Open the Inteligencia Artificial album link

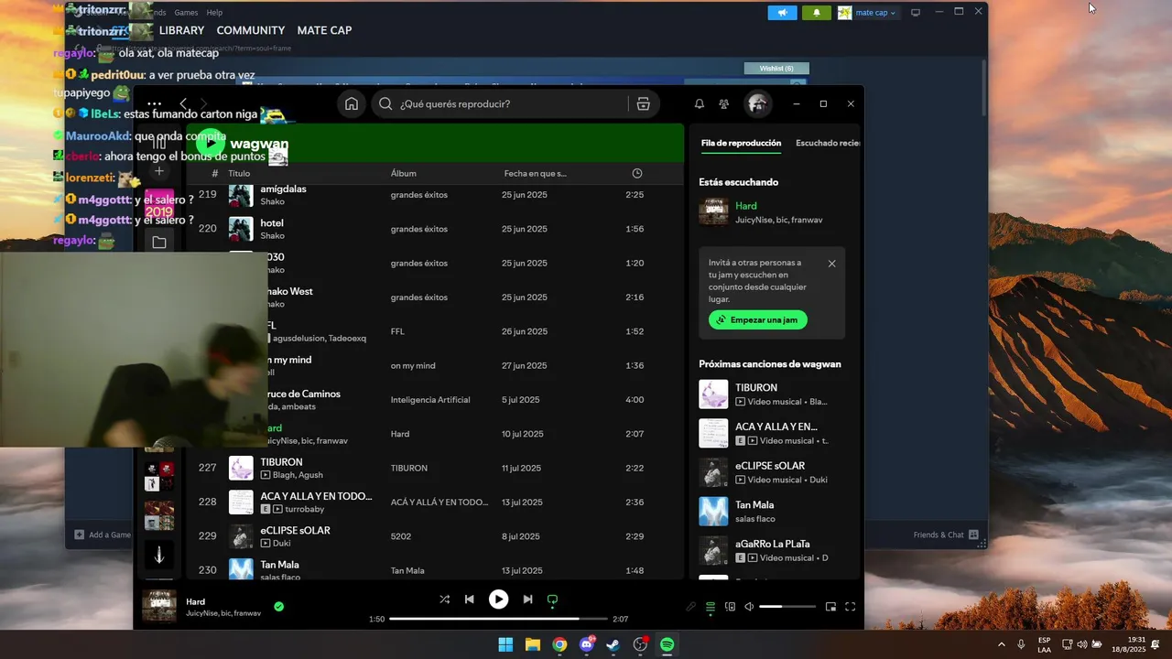[430, 400]
